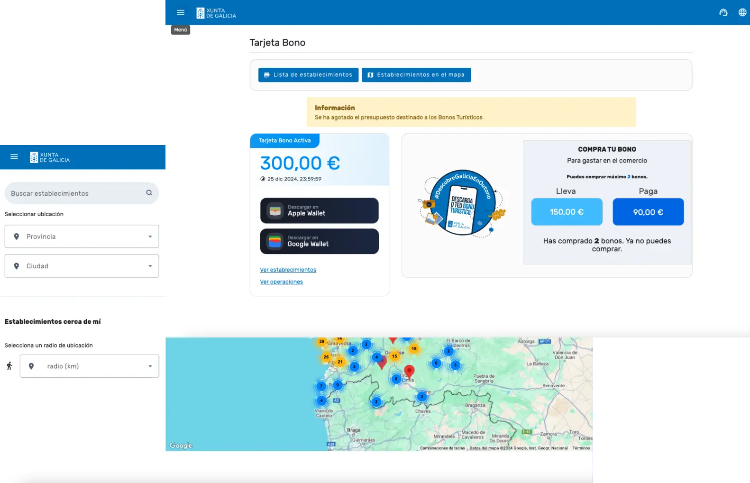Viewport: 750px width, 483px height.
Task: Click the Tarjeta Bono page heading
Action: (277, 43)
